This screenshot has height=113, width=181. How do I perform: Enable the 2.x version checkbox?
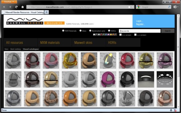(x=120, y=35)
